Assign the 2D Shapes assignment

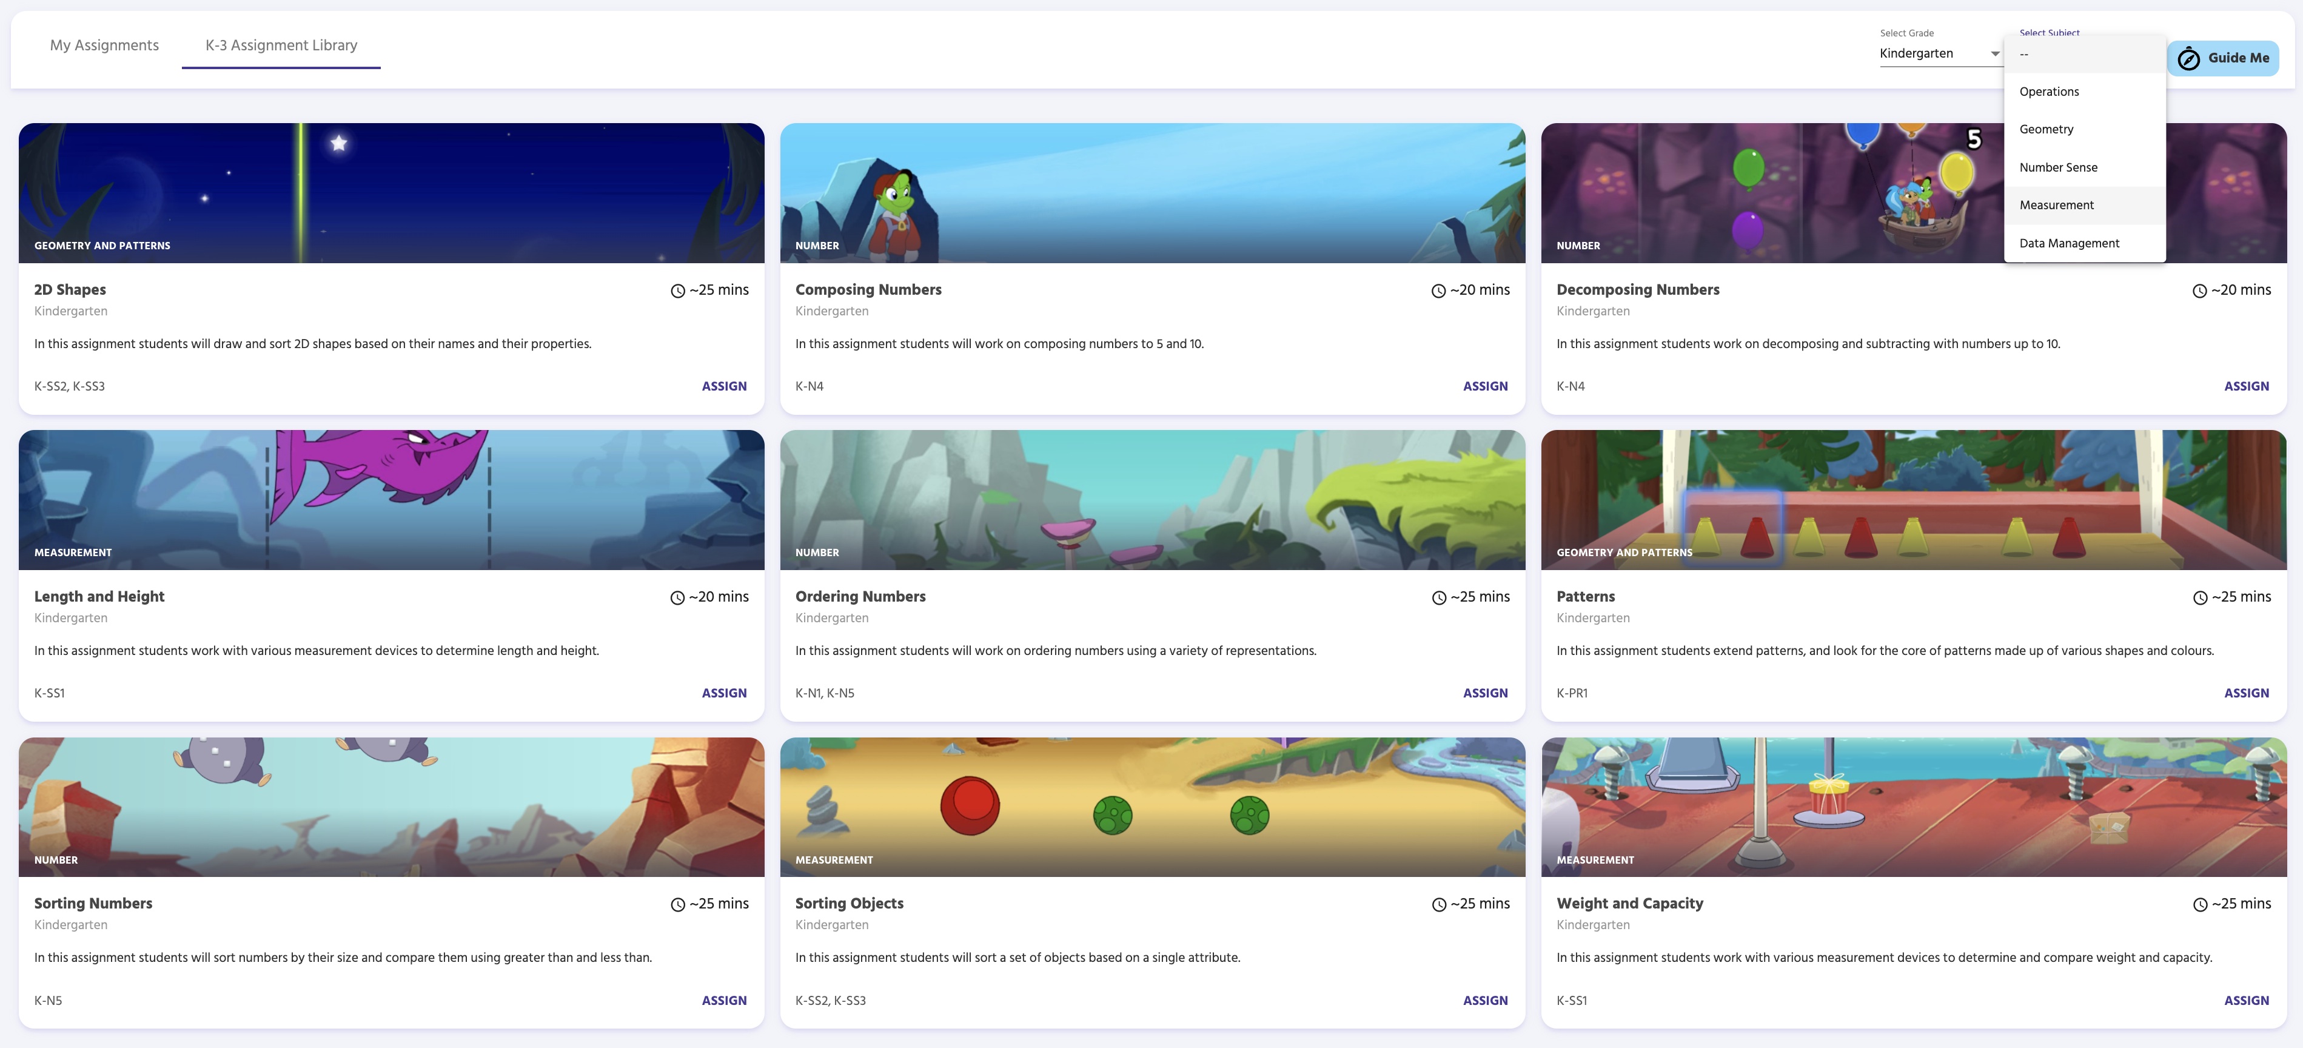(723, 386)
